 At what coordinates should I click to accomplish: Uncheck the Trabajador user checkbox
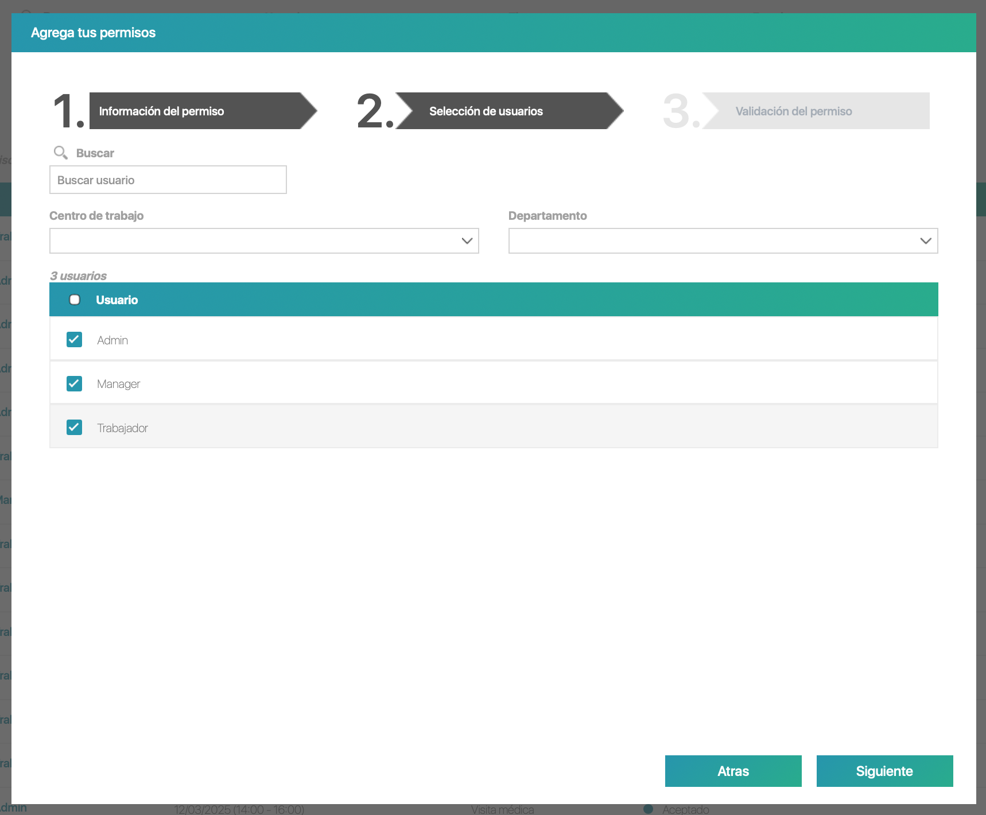(74, 427)
